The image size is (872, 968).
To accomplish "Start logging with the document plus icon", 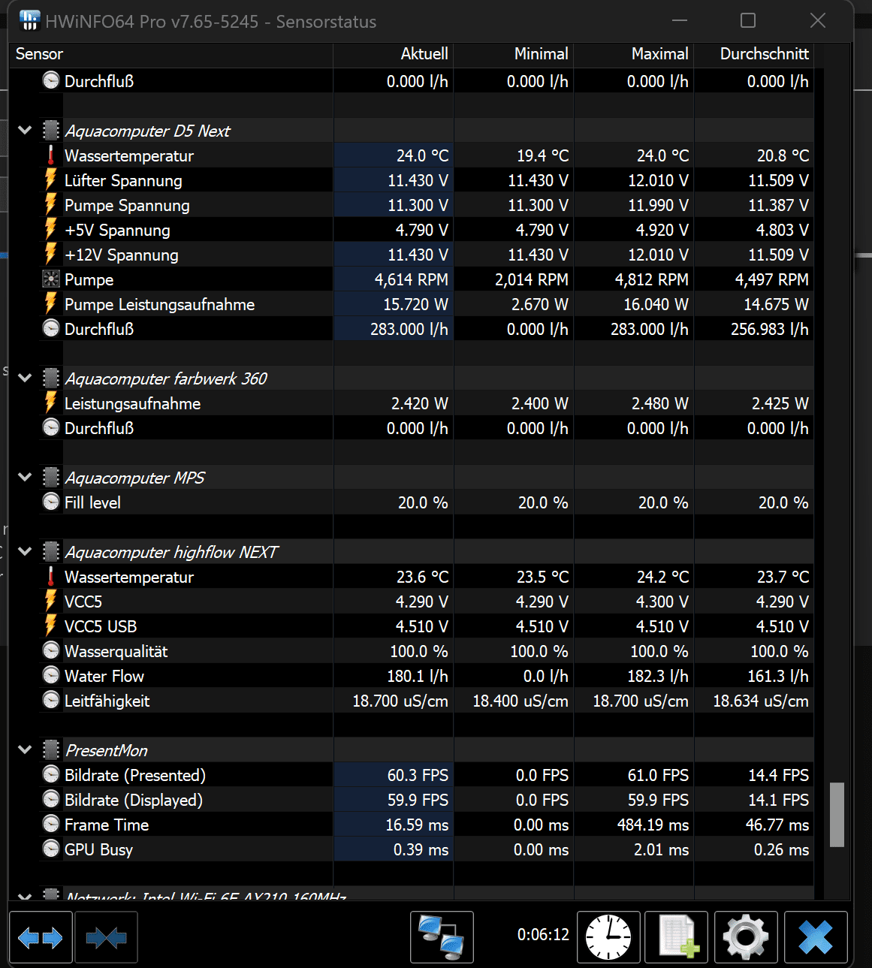I will click(676, 936).
